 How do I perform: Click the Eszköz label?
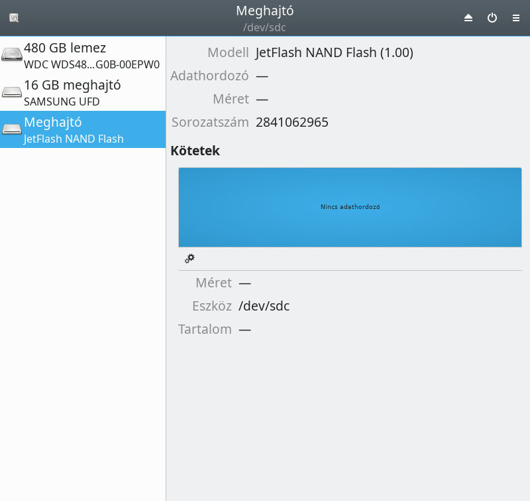[x=212, y=306]
